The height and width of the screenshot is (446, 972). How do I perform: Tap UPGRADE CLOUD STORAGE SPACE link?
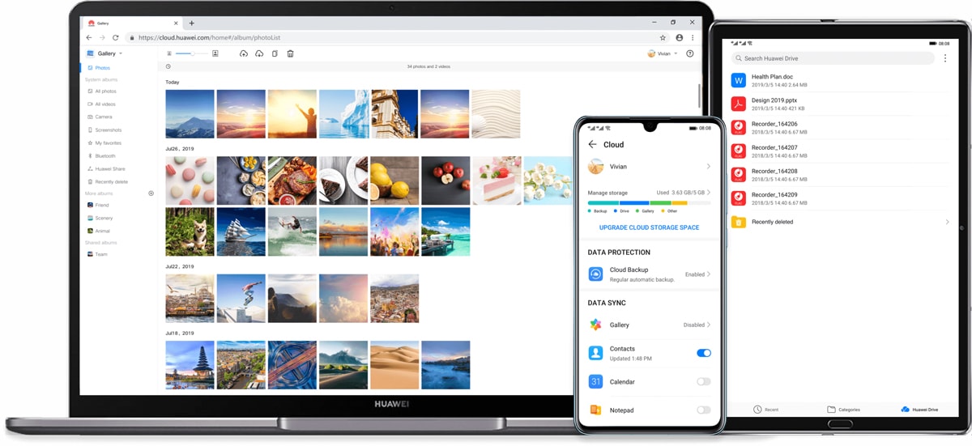point(649,227)
